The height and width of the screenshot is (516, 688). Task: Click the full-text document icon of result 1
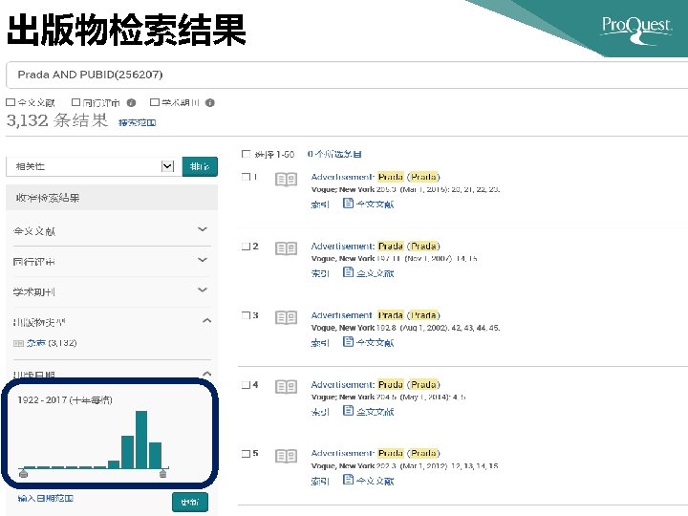pyautogui.click(x=348, y=204)
